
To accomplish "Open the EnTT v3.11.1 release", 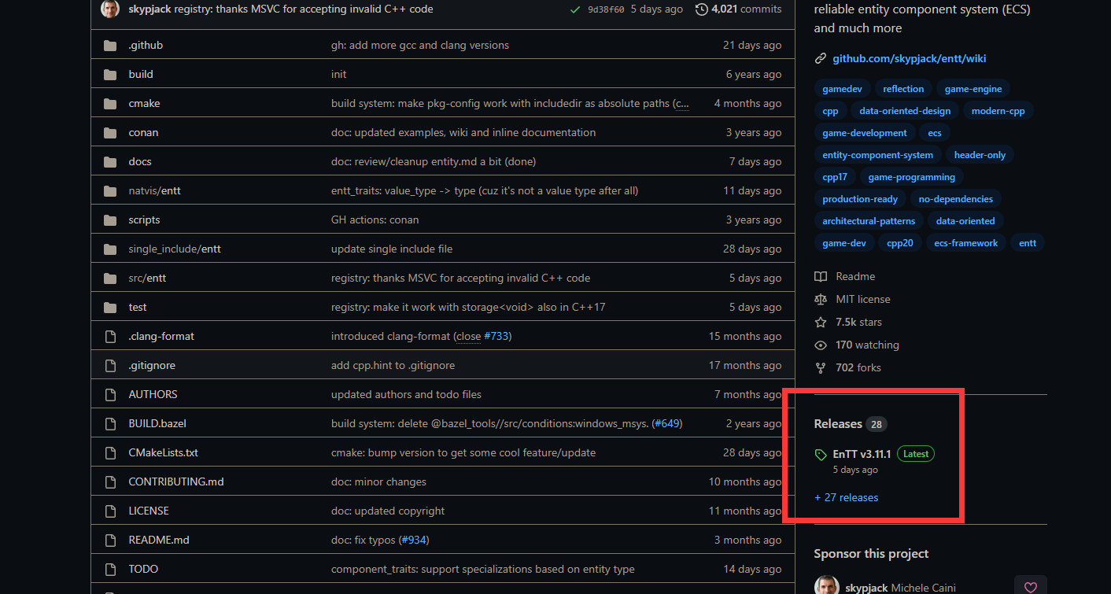I will tap(862, 454).
